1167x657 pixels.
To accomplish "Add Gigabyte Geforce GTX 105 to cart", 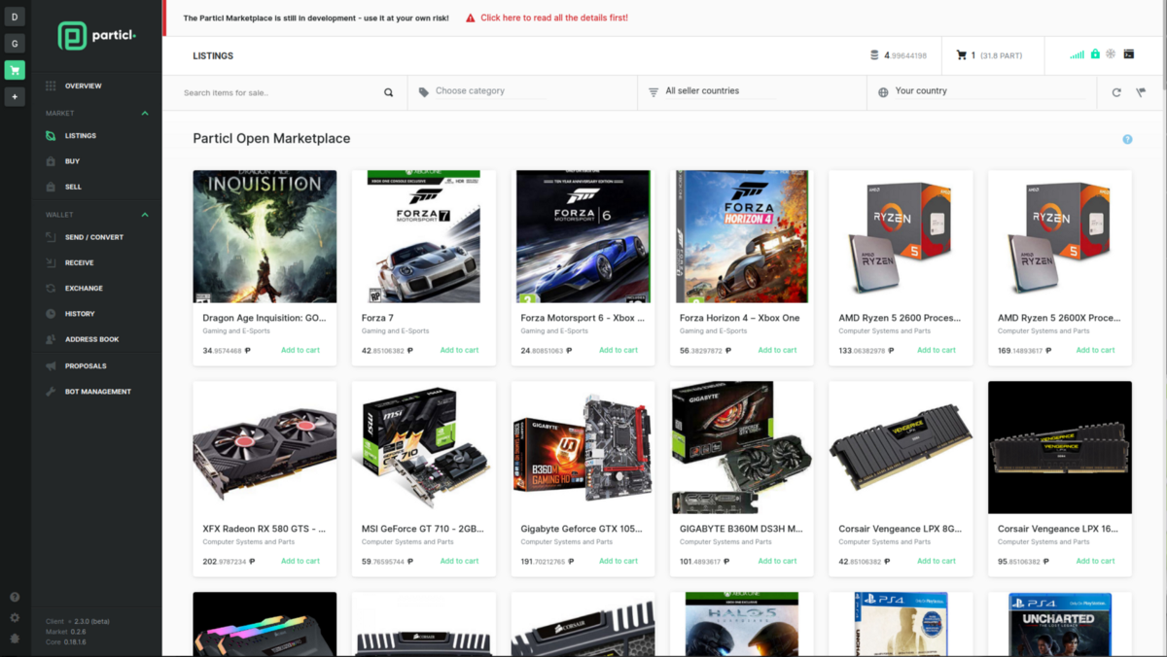I will click(619, 561).
